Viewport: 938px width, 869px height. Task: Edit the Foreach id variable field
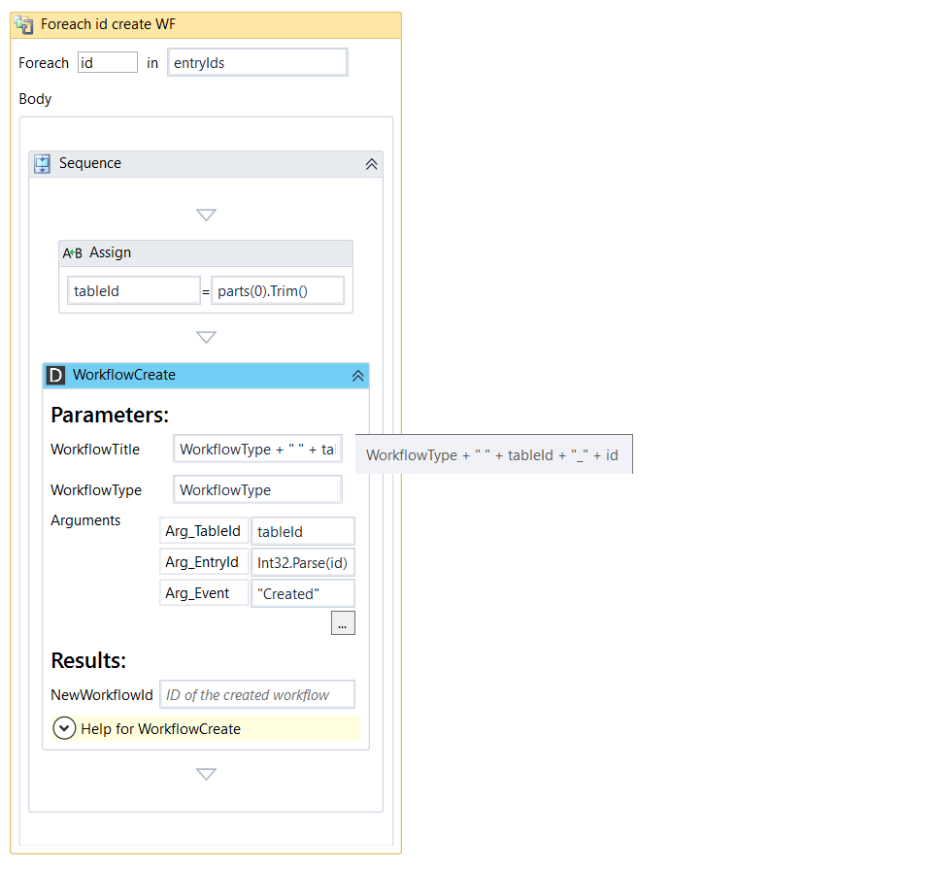click(107, 63)
